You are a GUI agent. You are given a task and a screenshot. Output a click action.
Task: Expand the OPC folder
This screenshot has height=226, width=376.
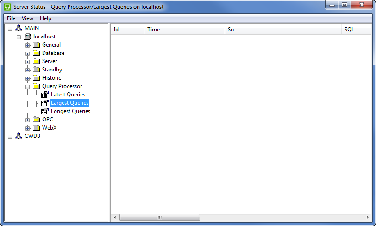[28, 120]
